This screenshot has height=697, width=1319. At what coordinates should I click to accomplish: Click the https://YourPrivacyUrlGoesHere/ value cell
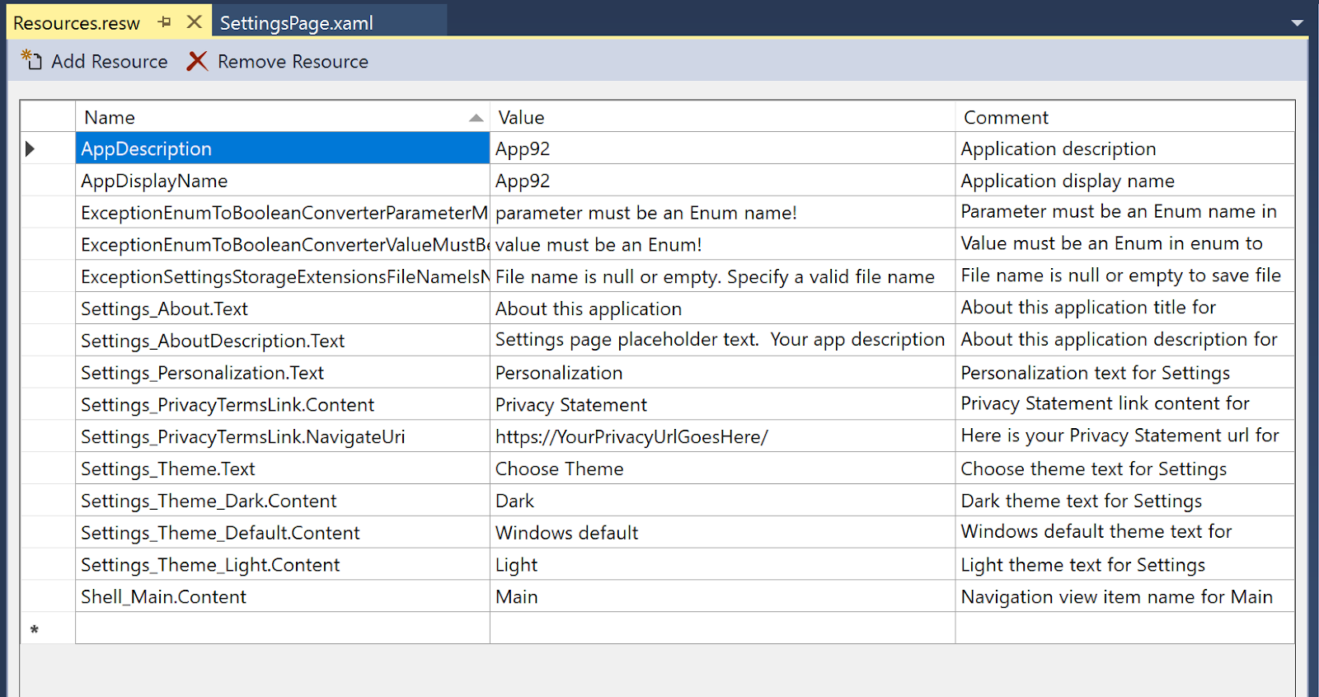point(722,436)
